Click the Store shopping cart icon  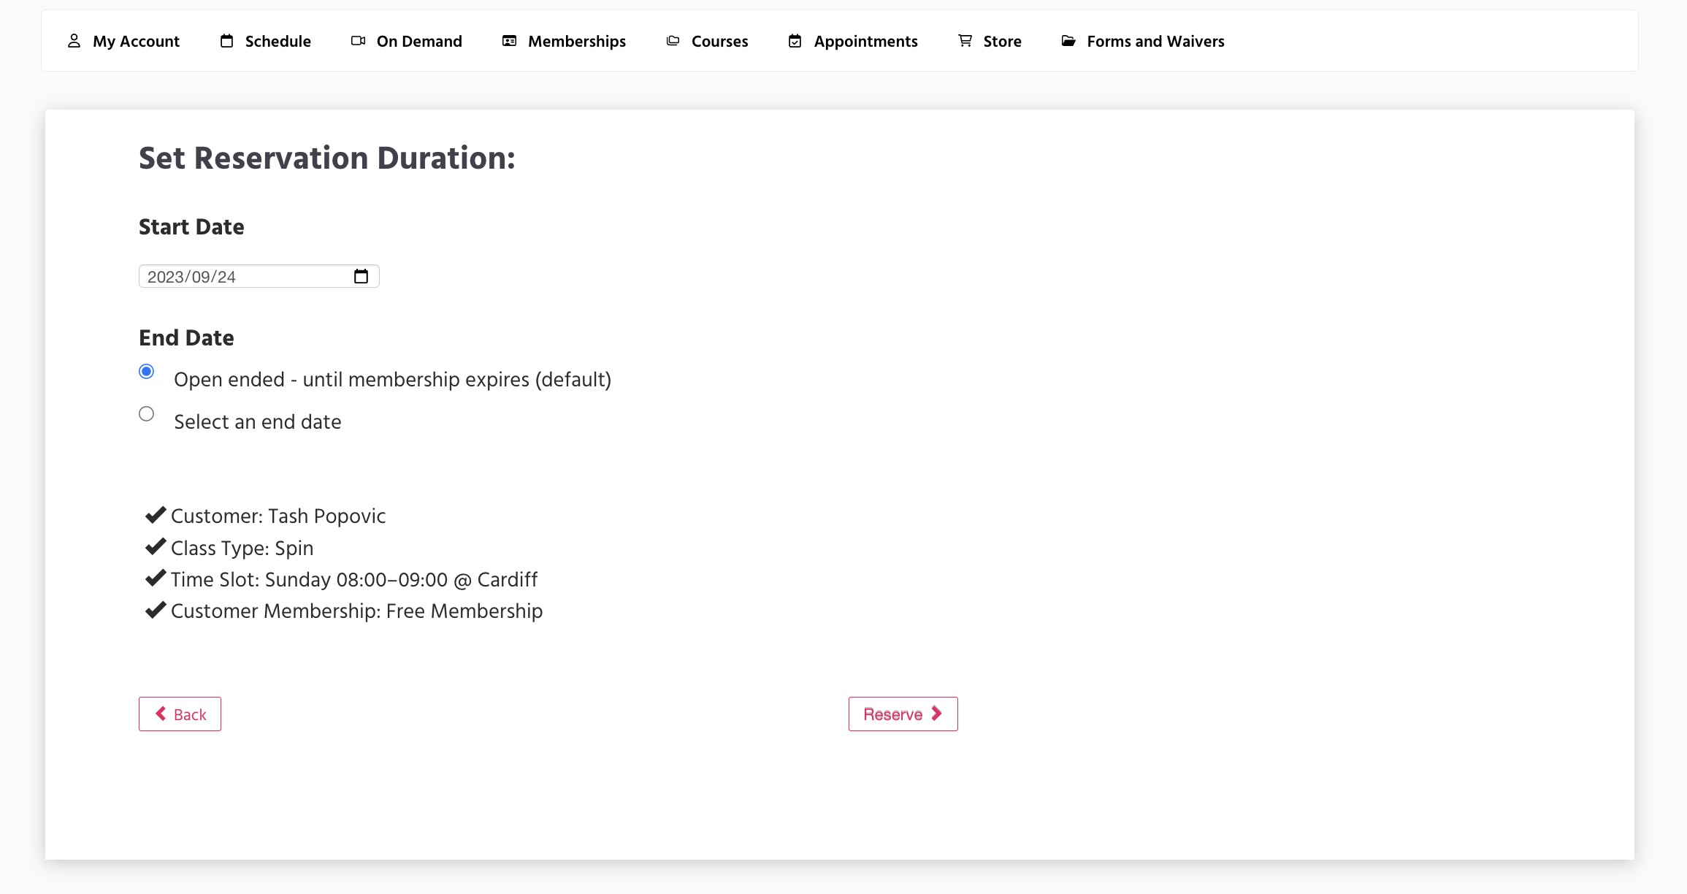click(965, 41)
